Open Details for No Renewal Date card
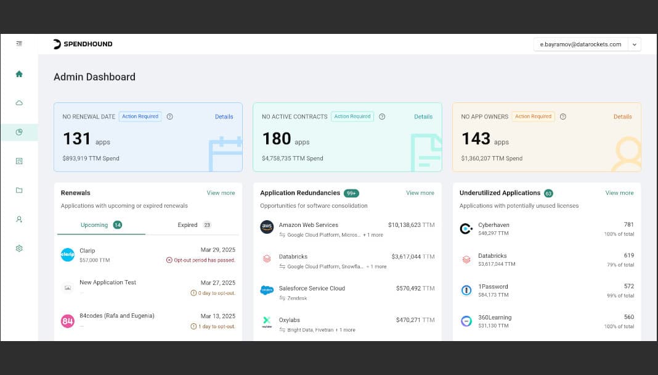The height and width of the screenshot is (375, 658). [224, 117]
